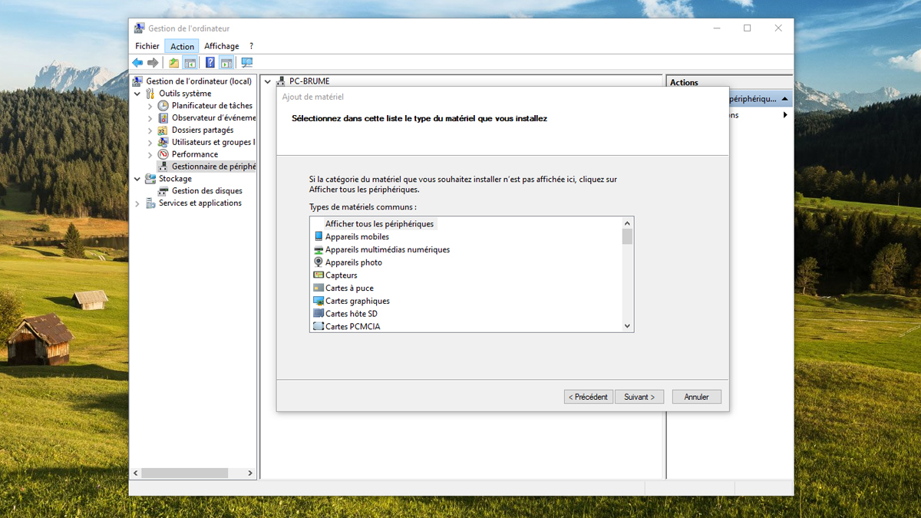Open help with the question mark toolbar icon
Image resolution: width=921 pixels, height=518 pixels.
(210, 63)
